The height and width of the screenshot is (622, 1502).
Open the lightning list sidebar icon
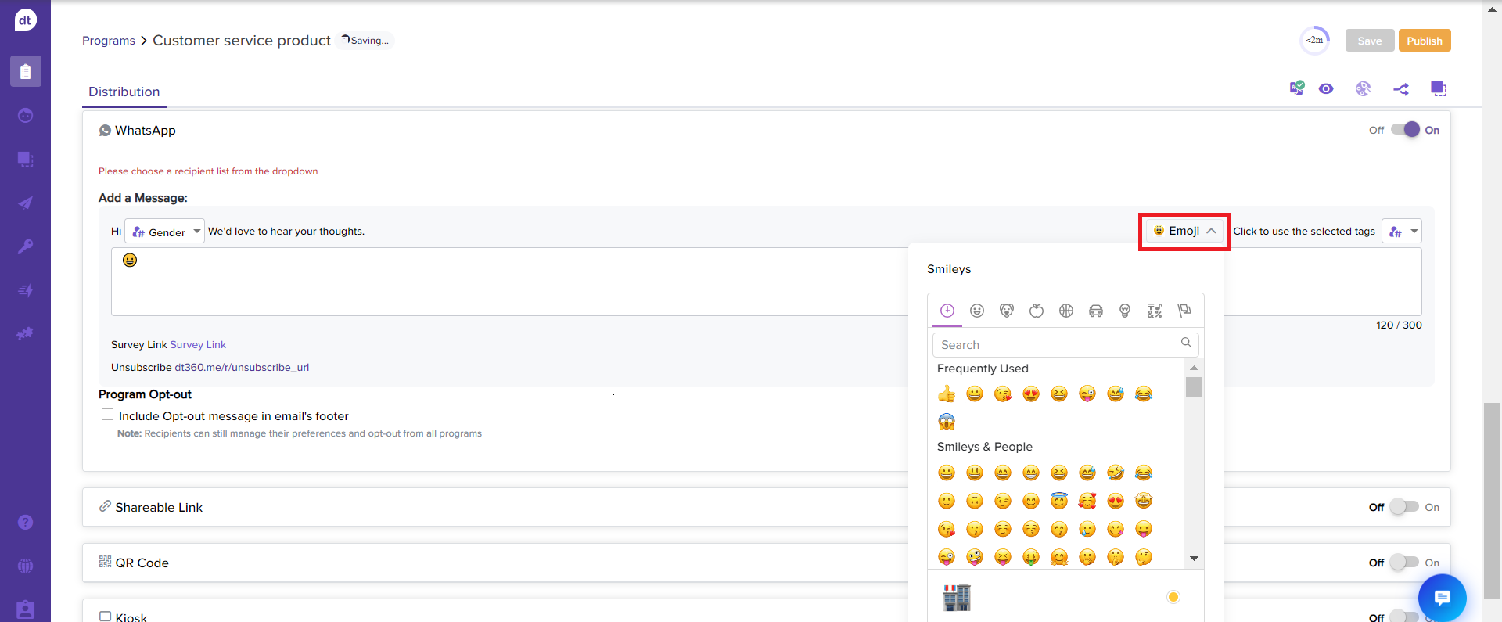(25, 290)
